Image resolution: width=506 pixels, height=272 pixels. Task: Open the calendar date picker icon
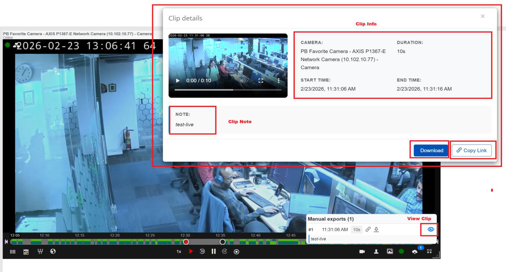pyautogui.click(x=27, y=252)
